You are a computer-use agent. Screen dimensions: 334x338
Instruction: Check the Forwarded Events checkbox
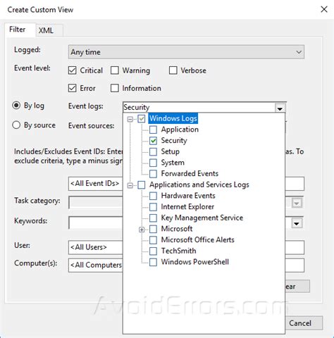pos(153,174)
